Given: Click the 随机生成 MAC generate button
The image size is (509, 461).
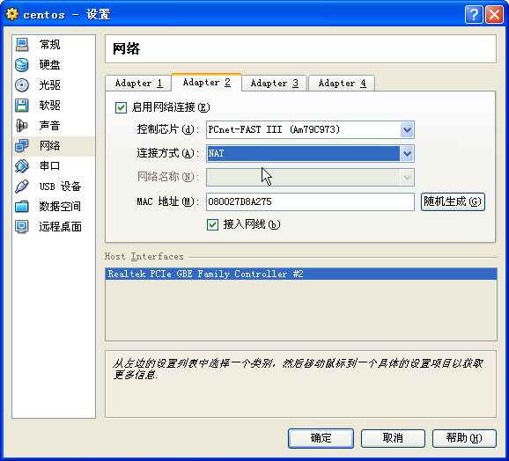Looking at the screenshot, I should [x=453, y=202].
